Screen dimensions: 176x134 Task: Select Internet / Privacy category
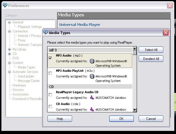[x=29, y=36]
